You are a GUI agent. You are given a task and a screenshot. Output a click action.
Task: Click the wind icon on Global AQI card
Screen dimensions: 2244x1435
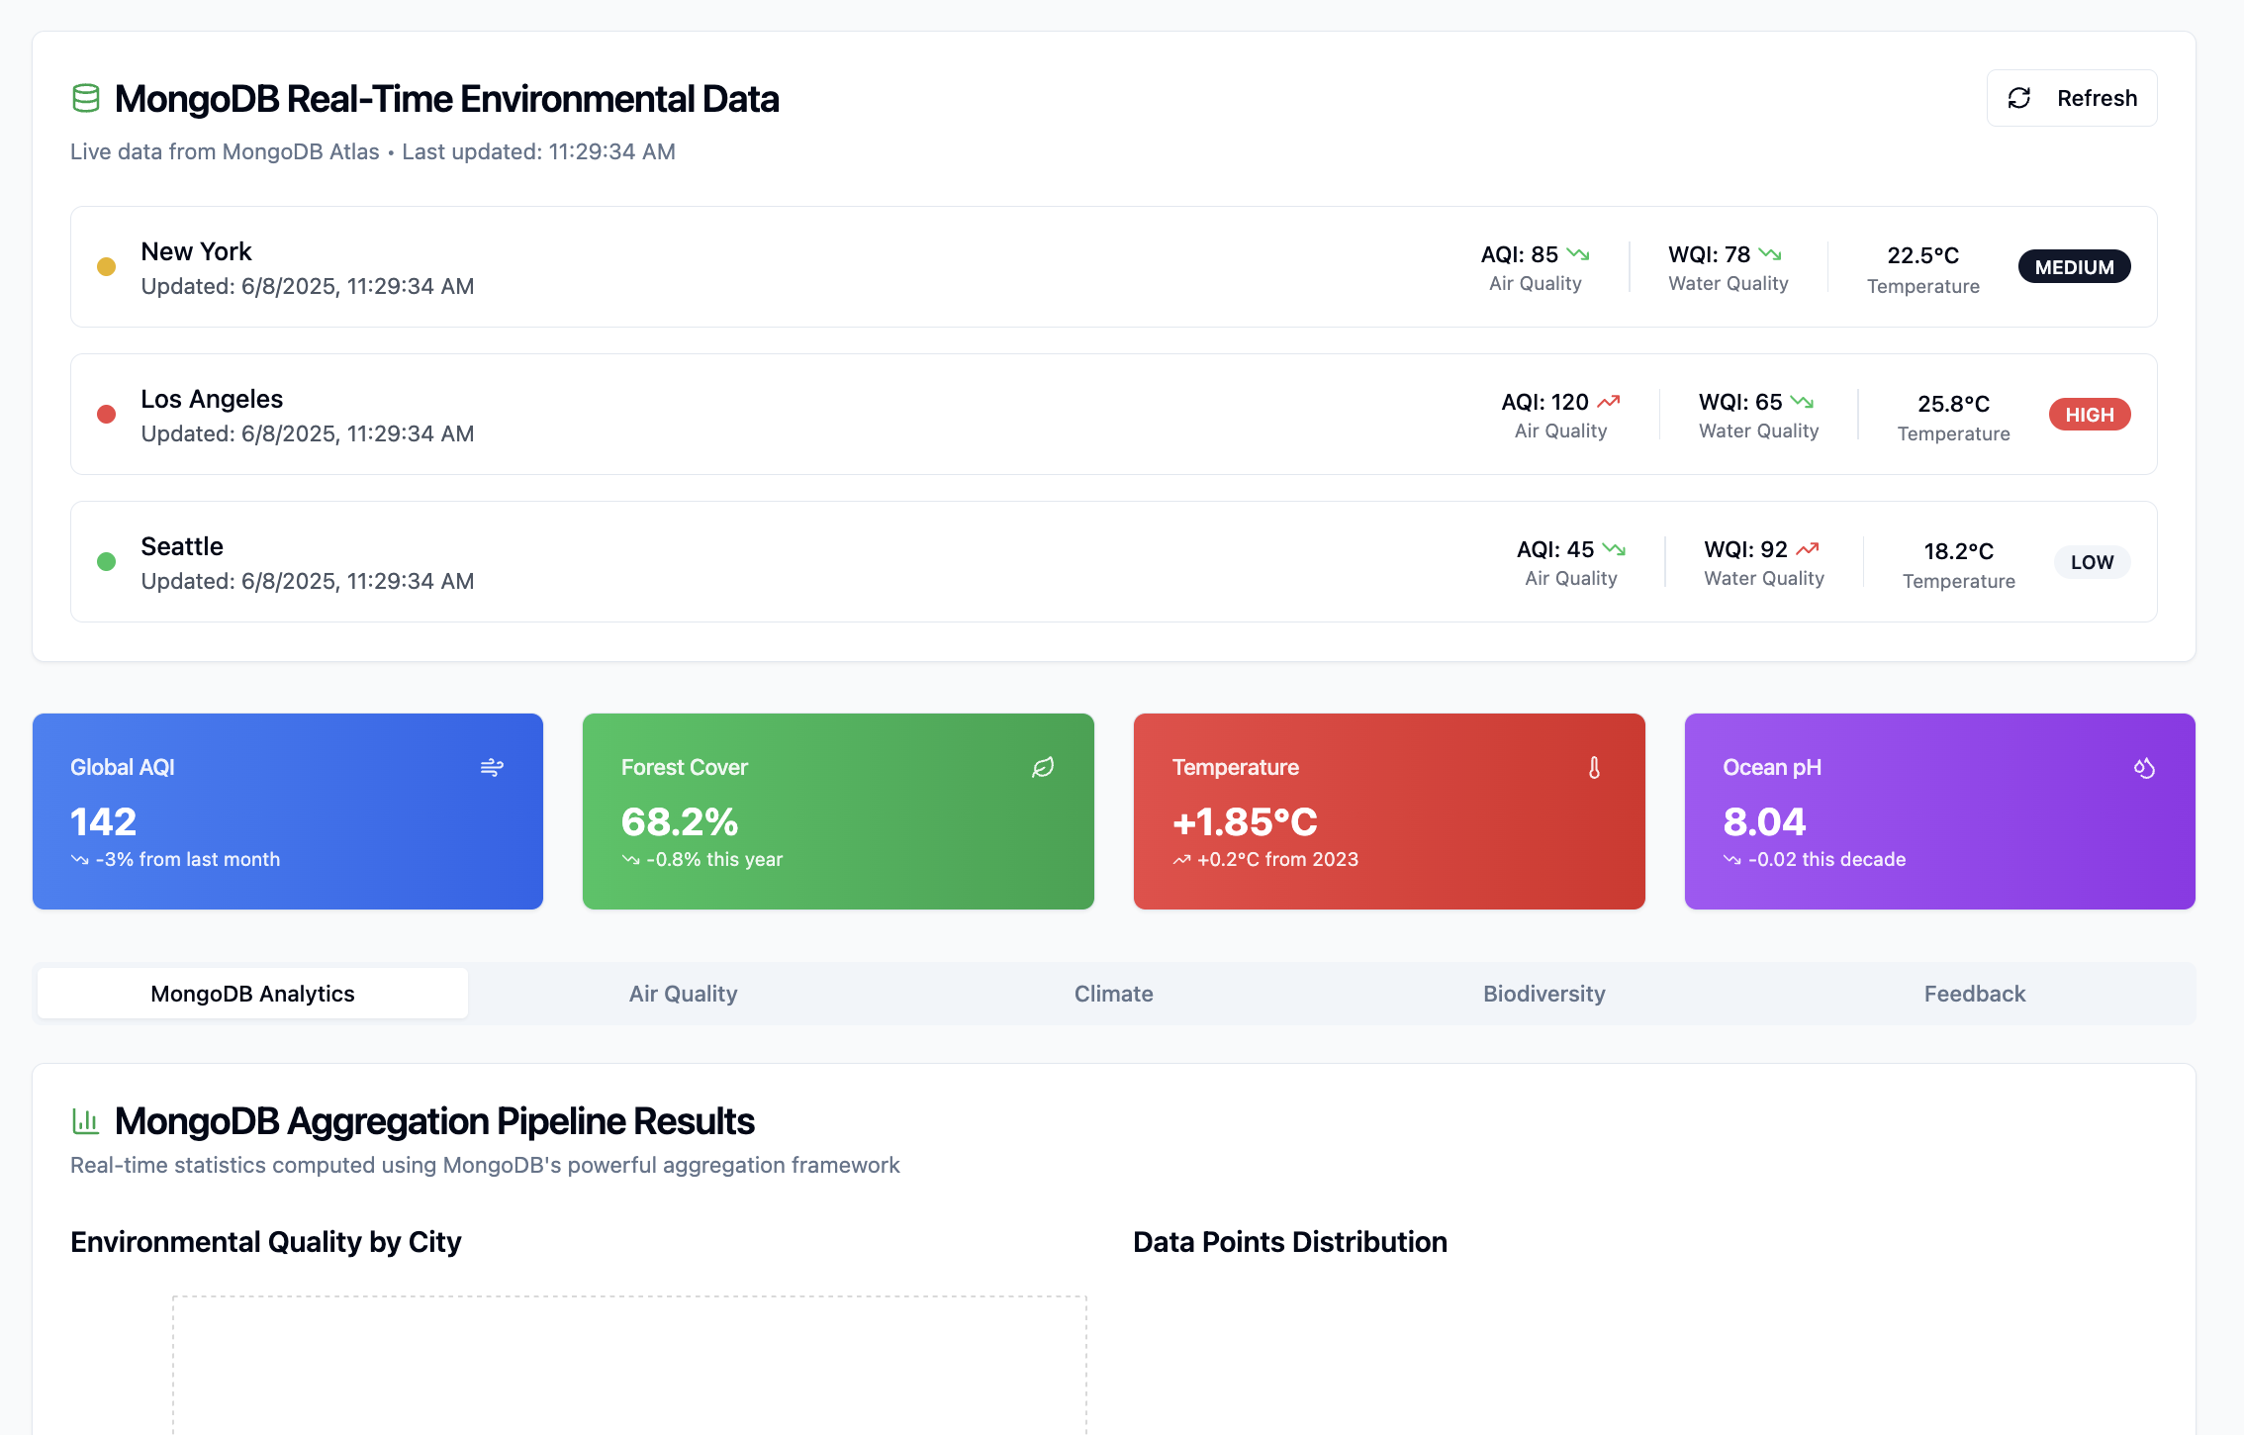coord(492,768)
